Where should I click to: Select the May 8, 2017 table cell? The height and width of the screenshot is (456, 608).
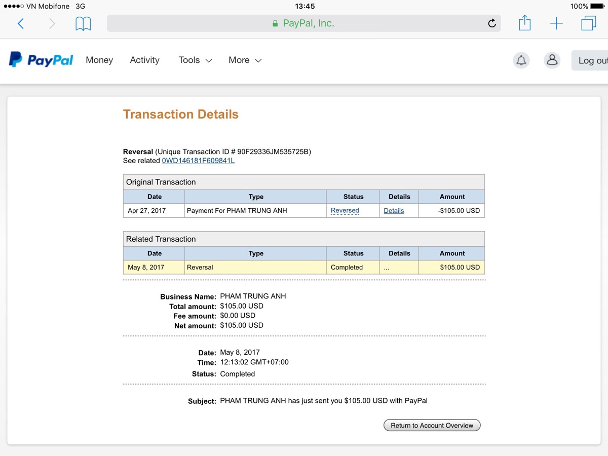click(x=154, y=267)
